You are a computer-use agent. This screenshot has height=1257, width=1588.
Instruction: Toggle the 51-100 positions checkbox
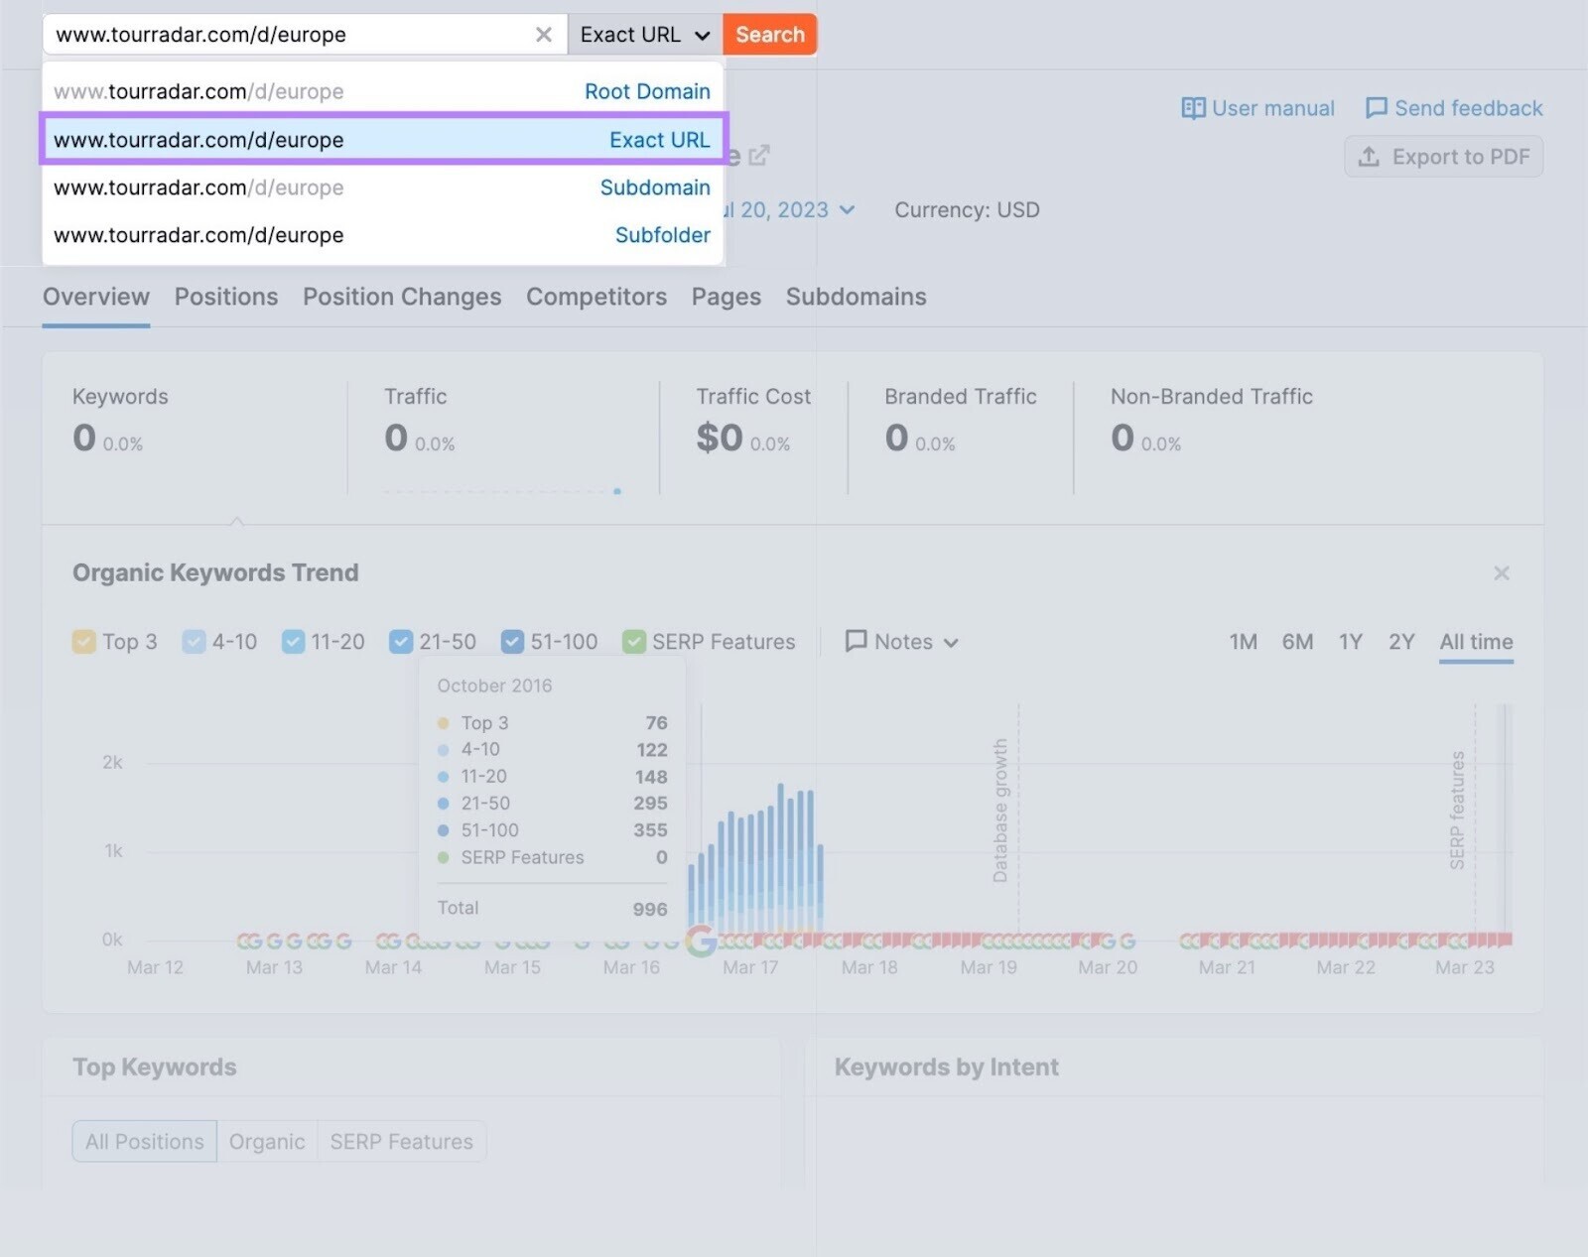point(512,642)
